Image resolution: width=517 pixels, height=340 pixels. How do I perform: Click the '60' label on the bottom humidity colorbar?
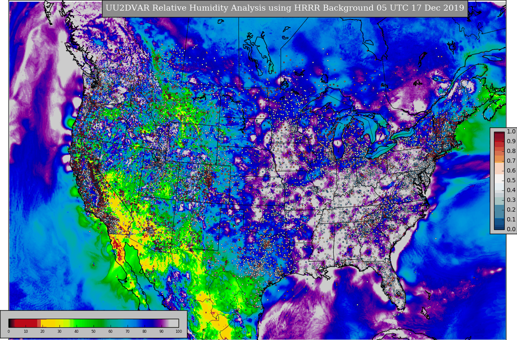[111, 331]
